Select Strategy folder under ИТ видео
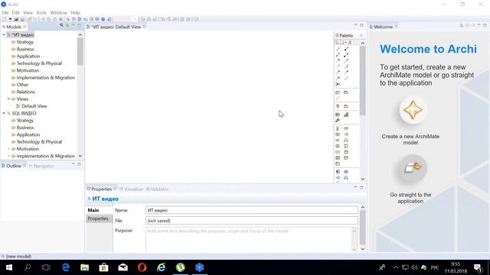Image resolution: width=490 pixels, height=275 pixels. click(x=22, y=42)
